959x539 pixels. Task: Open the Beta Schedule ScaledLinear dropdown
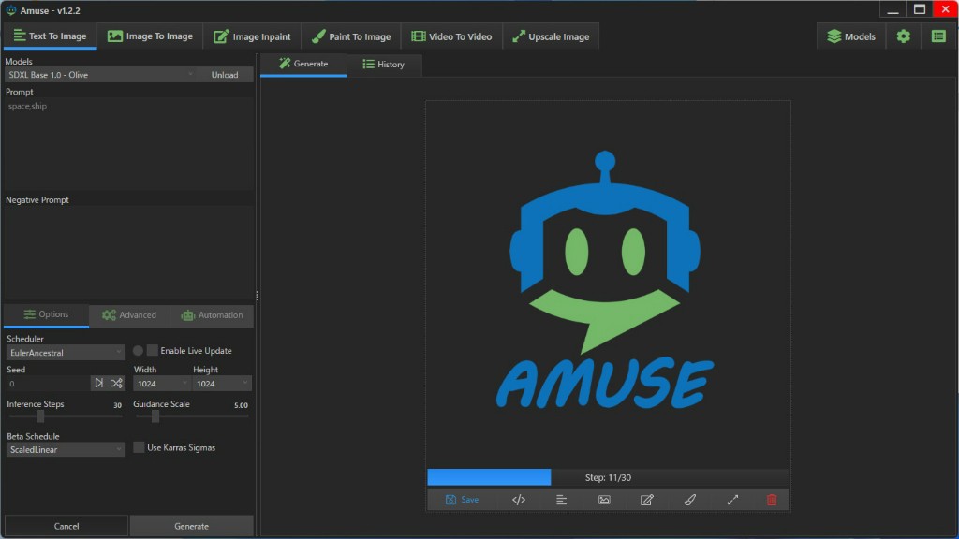click(65, 449)
